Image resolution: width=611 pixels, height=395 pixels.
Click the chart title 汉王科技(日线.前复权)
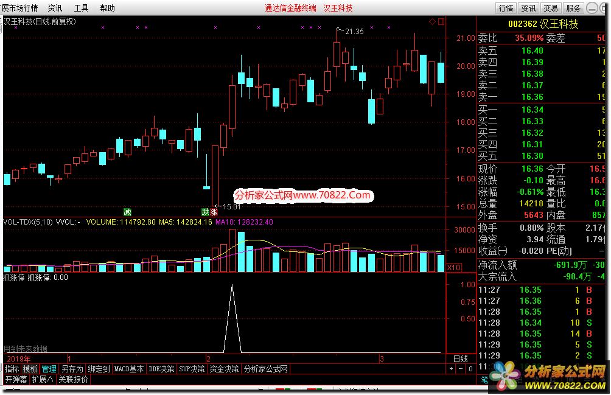40,22
